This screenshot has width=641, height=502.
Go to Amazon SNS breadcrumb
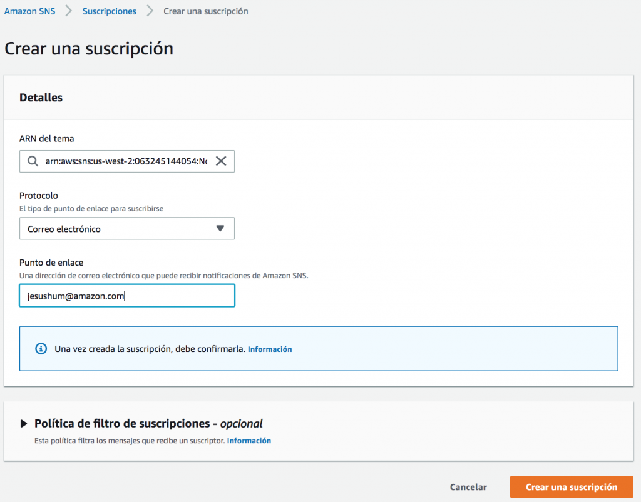(x=30, y=11)
